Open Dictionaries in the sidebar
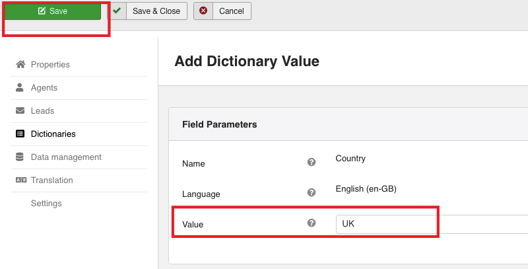The width and height of the screenshot is (528, 269). pyautogui.click(x=53, y=134)
